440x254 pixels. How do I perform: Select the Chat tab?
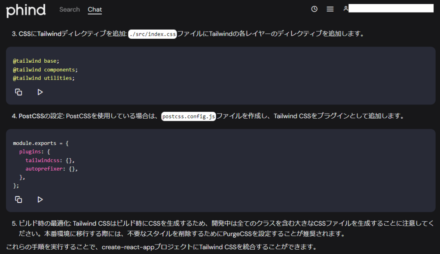coord(95,9)
